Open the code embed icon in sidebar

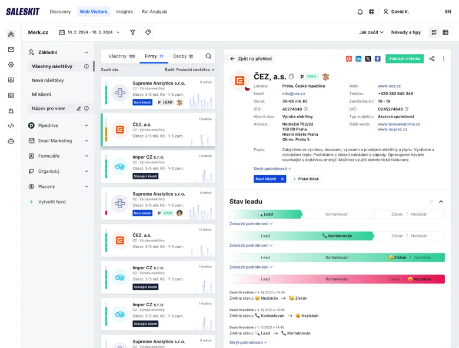click(x=11, y=126)
